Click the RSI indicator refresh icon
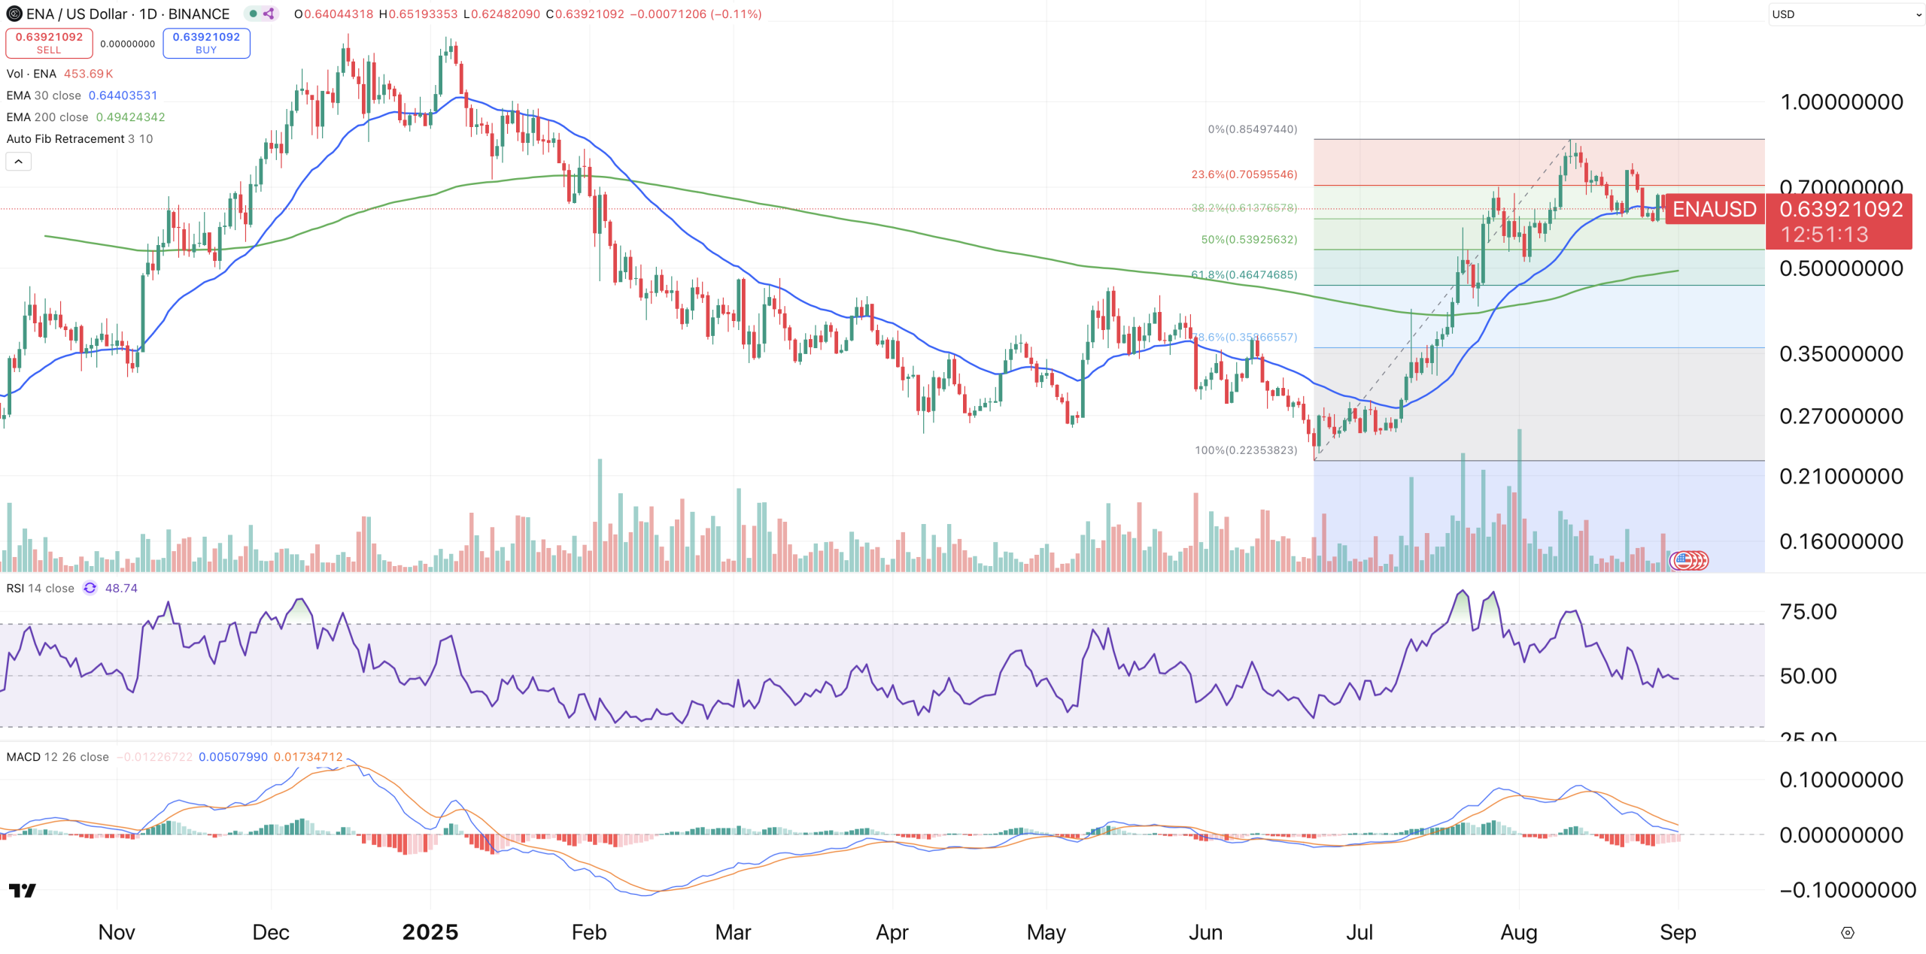This screenshot has height=954, width=1926. (x=90, y=588)
